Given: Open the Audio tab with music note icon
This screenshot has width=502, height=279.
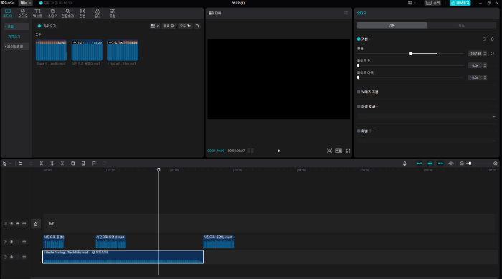Looking at the screenshot, I should point(23,13).
